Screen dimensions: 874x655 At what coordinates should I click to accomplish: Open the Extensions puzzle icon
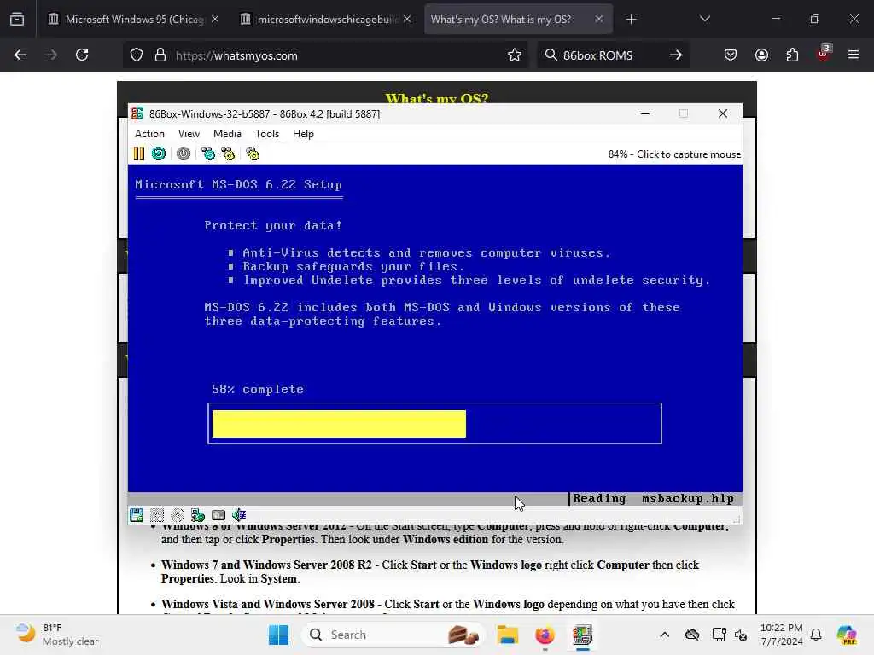pyautogui.click(x=792, y=55)
